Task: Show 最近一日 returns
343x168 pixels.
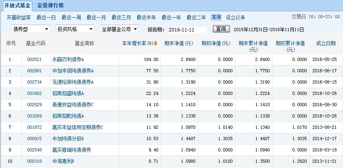Action: tap(46, 17)
